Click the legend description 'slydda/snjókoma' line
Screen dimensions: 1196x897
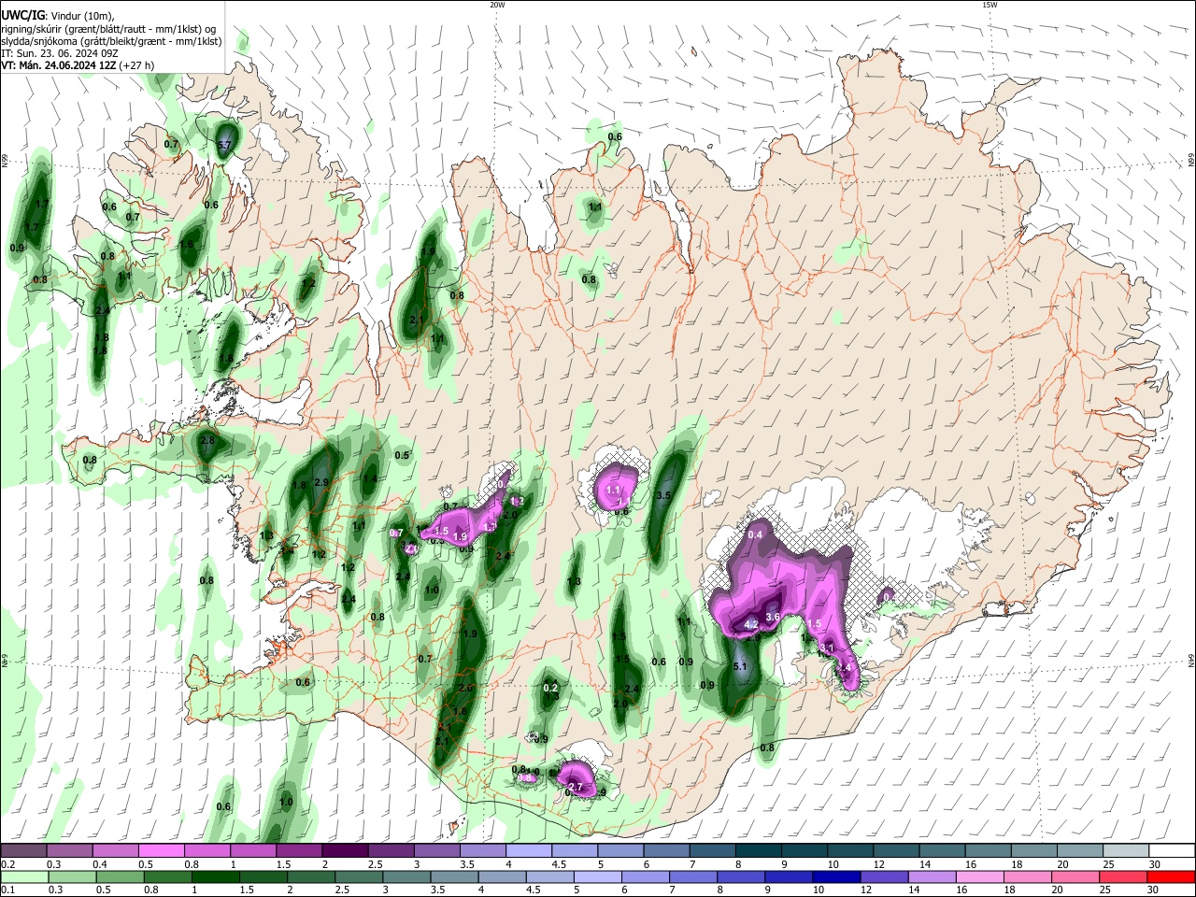coord(111,41)
